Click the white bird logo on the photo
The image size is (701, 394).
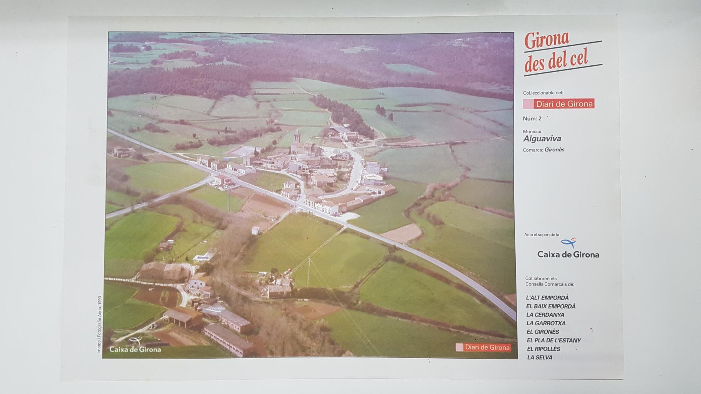(x=135, y=341)
